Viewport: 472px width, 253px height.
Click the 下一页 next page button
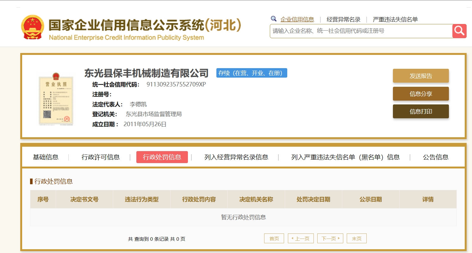tap(330, 238)
